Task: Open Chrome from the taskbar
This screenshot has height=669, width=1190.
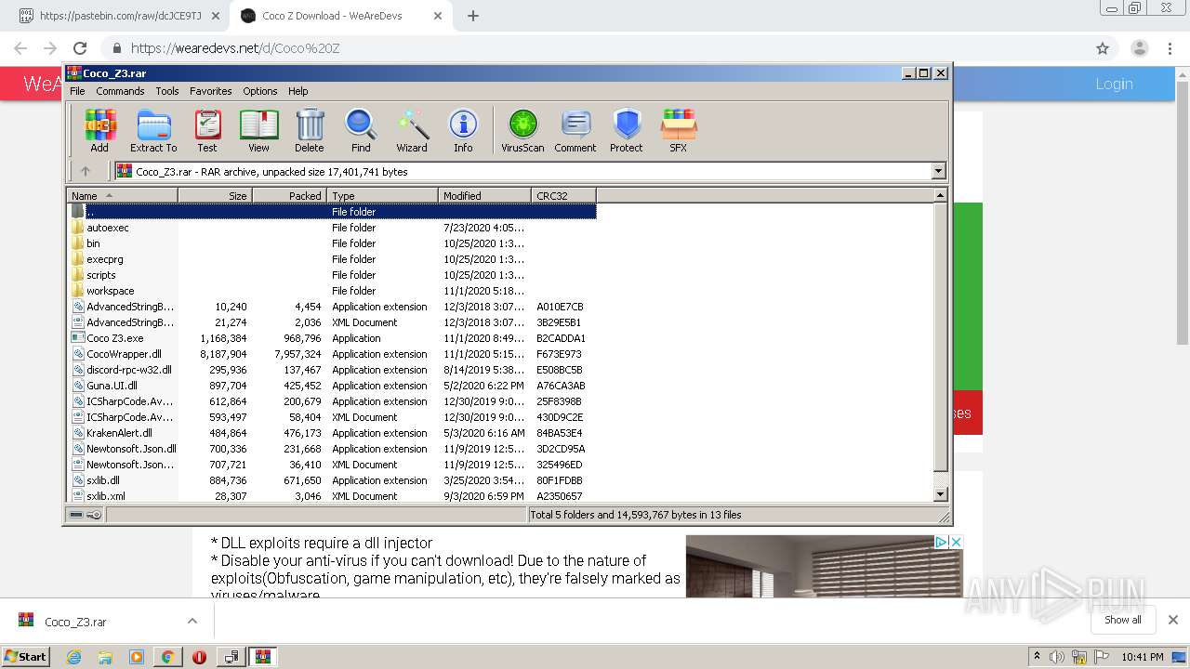Action: coord(167,657)
